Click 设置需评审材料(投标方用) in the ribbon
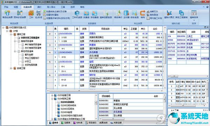This screenshot has width=210, height=126. pyautogui.click(x=57, y=18)
